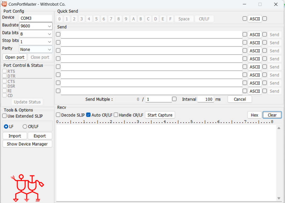Click the last send row's Send button
The image size is (285, 203).
point(275,91)
